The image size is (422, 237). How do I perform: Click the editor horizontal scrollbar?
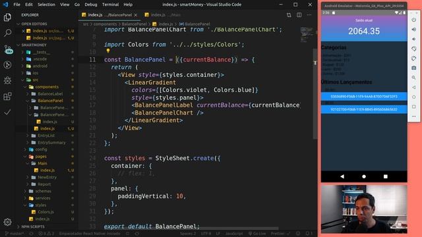pyautogui.click(x=191, y=228)
